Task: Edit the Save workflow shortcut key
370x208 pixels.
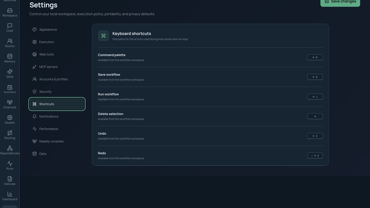Action: pos(315,77)
